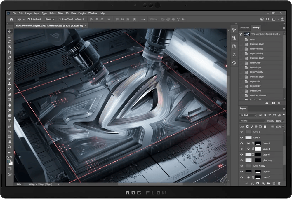The width and height of the screenshot is (292, 199).
Task: Open the white background color swatch
Action: (11, 164)
